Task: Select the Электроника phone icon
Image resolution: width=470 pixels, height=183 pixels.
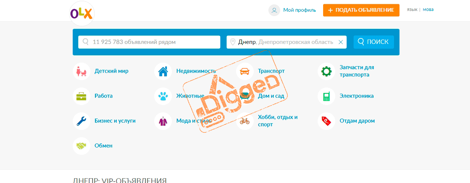Action: (326, 96)
